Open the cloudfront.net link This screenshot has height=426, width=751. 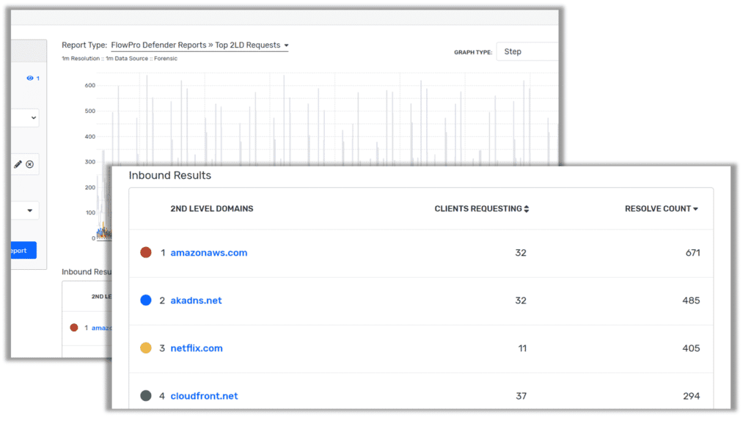204,397
